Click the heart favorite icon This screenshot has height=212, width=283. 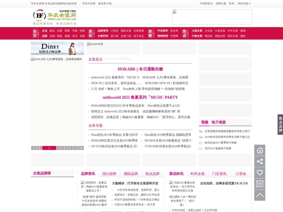(x=260, y=172)
